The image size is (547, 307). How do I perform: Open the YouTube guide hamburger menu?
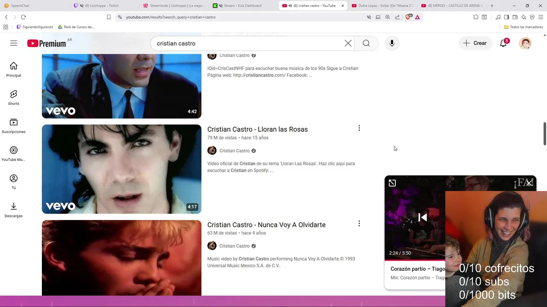tap(14, 43)
